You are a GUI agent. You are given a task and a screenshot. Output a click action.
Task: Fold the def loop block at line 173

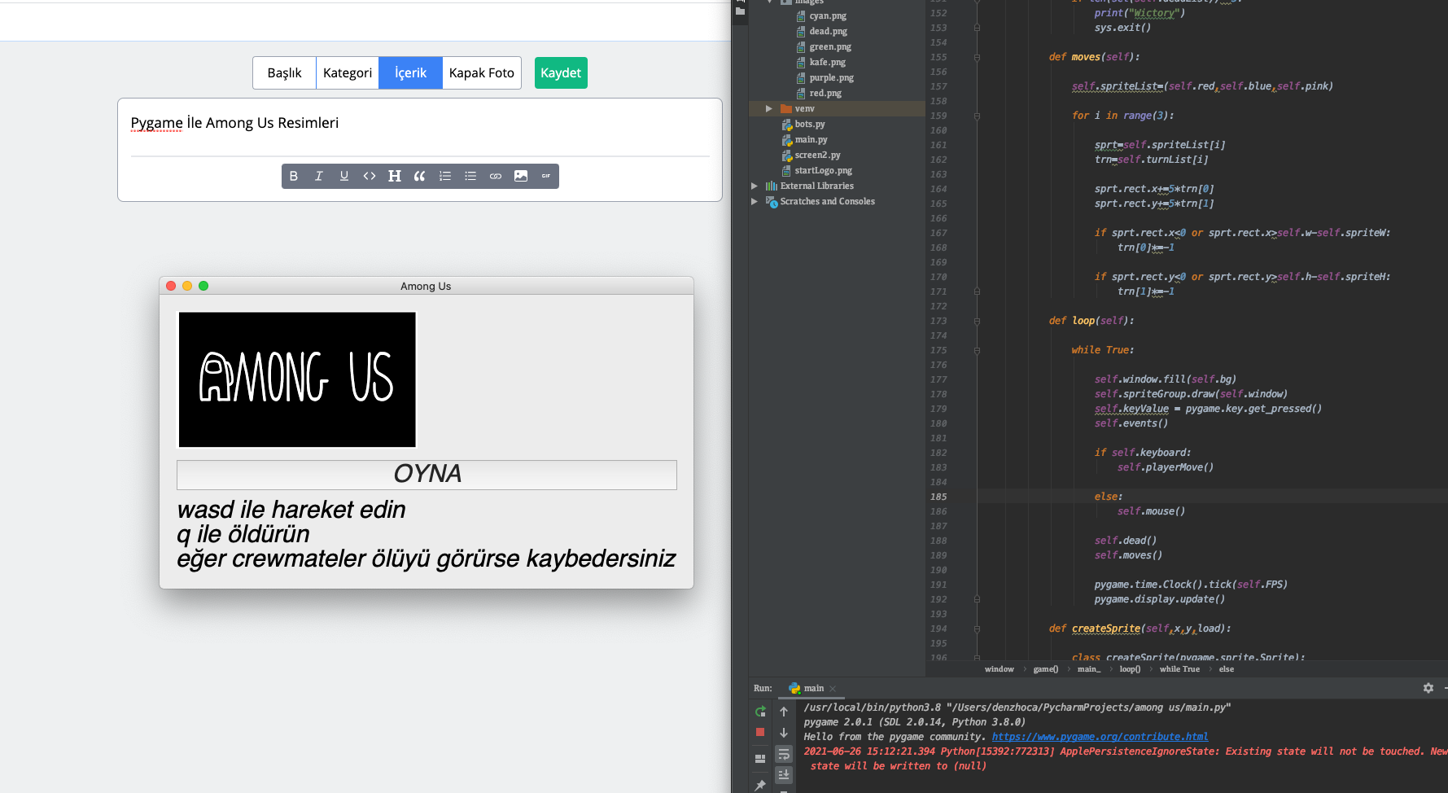977,321
